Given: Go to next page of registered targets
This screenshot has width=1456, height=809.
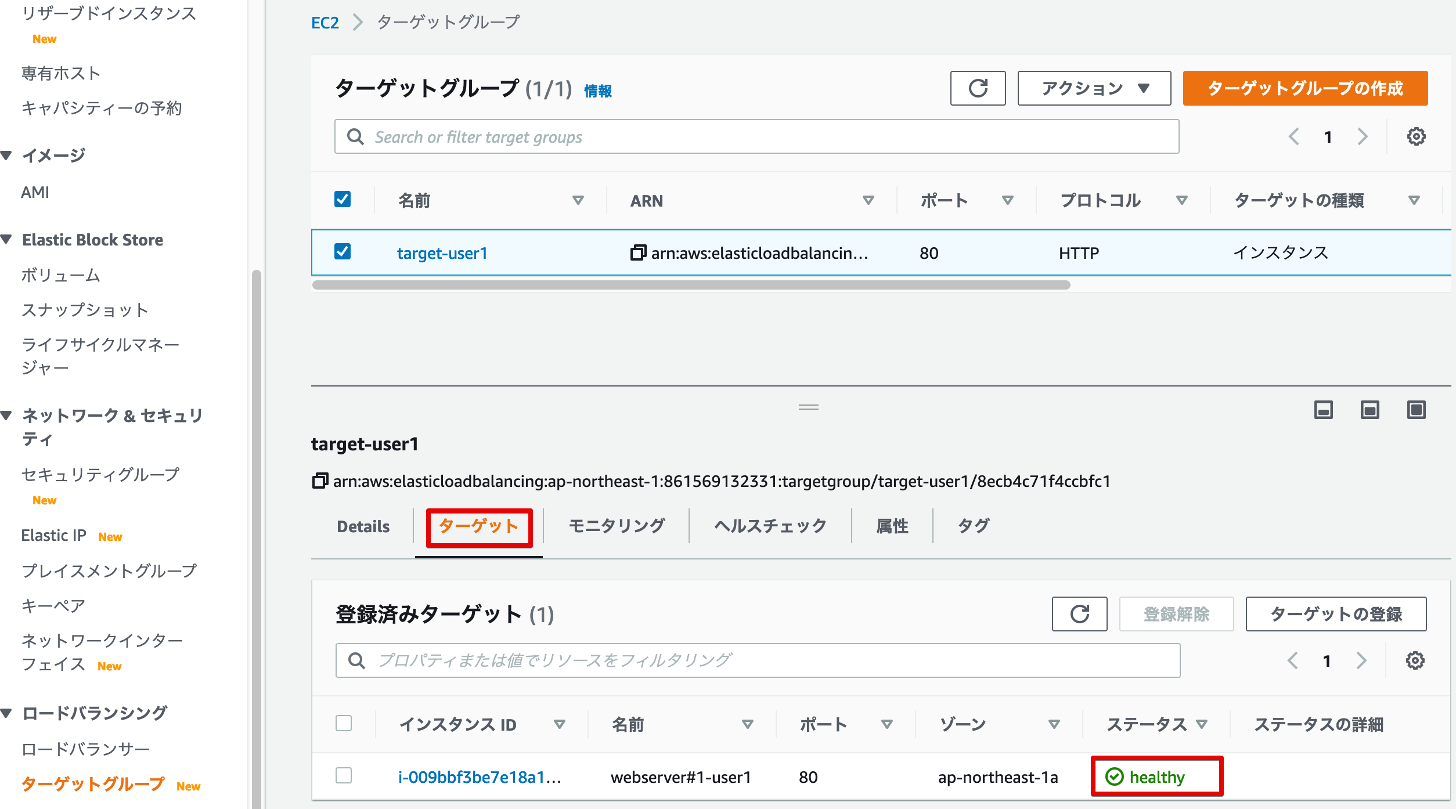Looking at the screenshot, I should pos(1361,660).
